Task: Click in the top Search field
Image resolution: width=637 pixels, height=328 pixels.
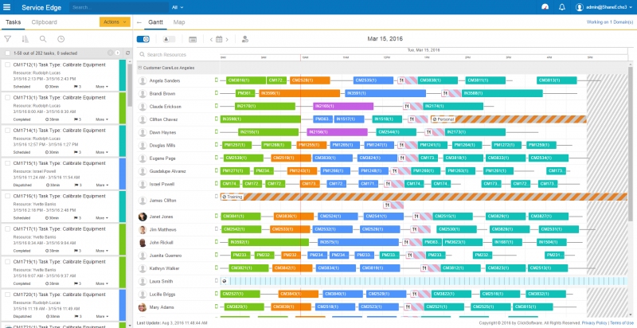Action: click(119, 7)
